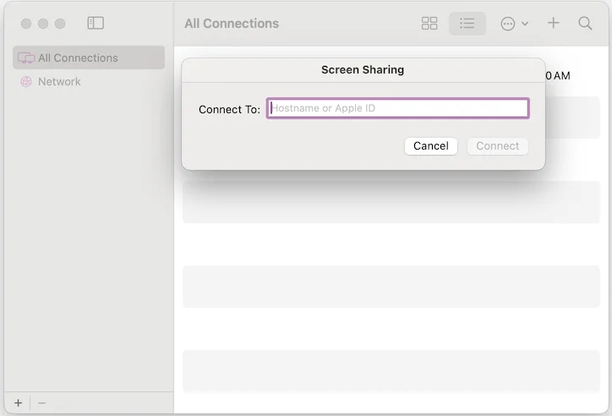
Task: Click the plus button below sidebar
Action: (x=19, y=403)
